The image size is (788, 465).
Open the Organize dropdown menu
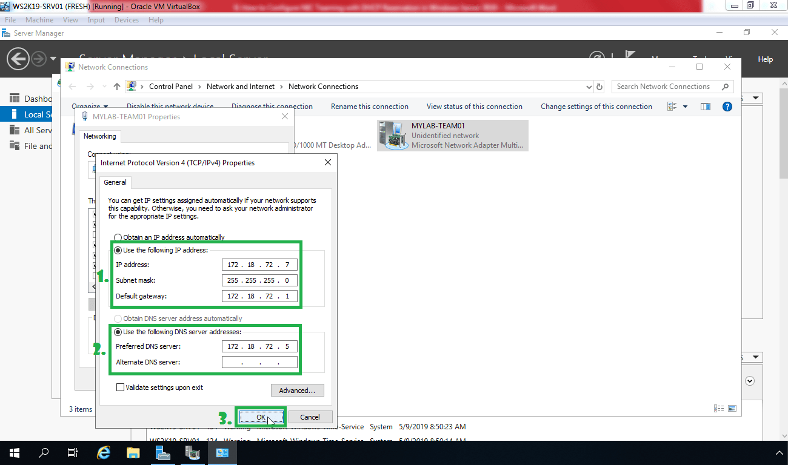tap(90, 107)
